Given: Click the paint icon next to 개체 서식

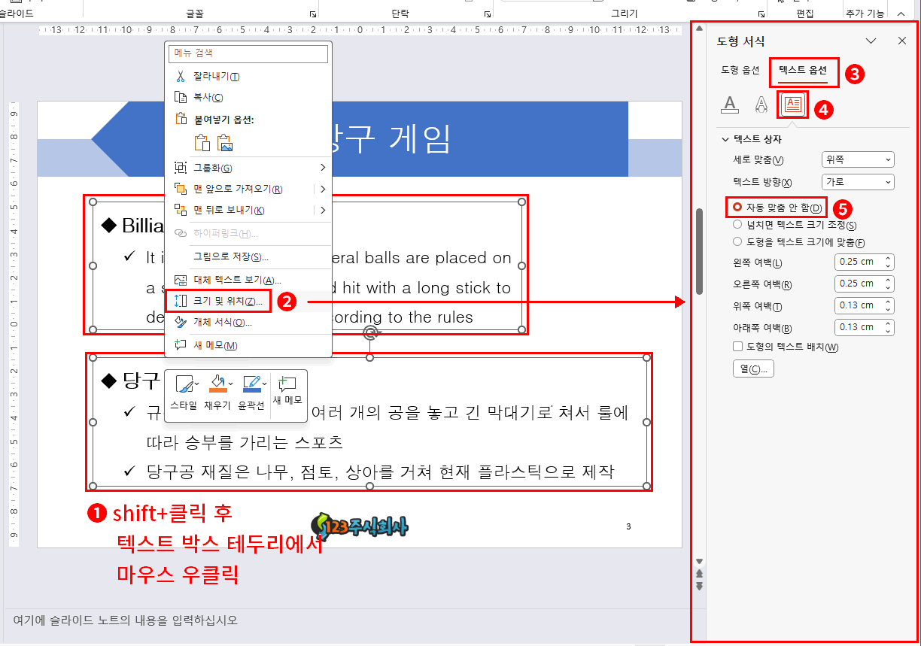Looking at the screenshot, I should 180,322.
